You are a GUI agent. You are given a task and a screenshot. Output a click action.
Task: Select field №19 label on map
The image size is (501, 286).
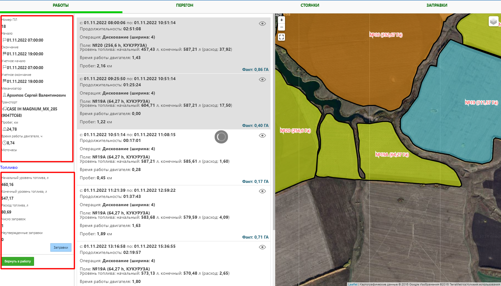[x=481, y=103]
